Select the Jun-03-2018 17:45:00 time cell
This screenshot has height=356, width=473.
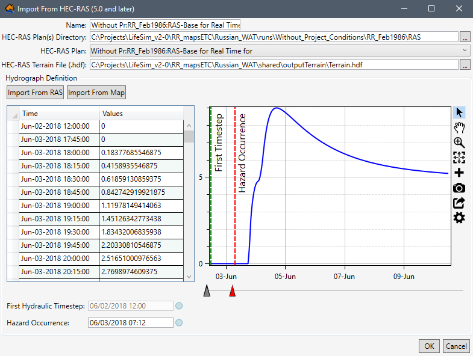pyautogui.click(x=59, y=140)
